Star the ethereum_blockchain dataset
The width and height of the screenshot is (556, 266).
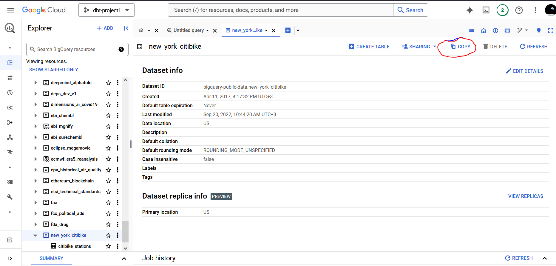click(x=108, y=181)
